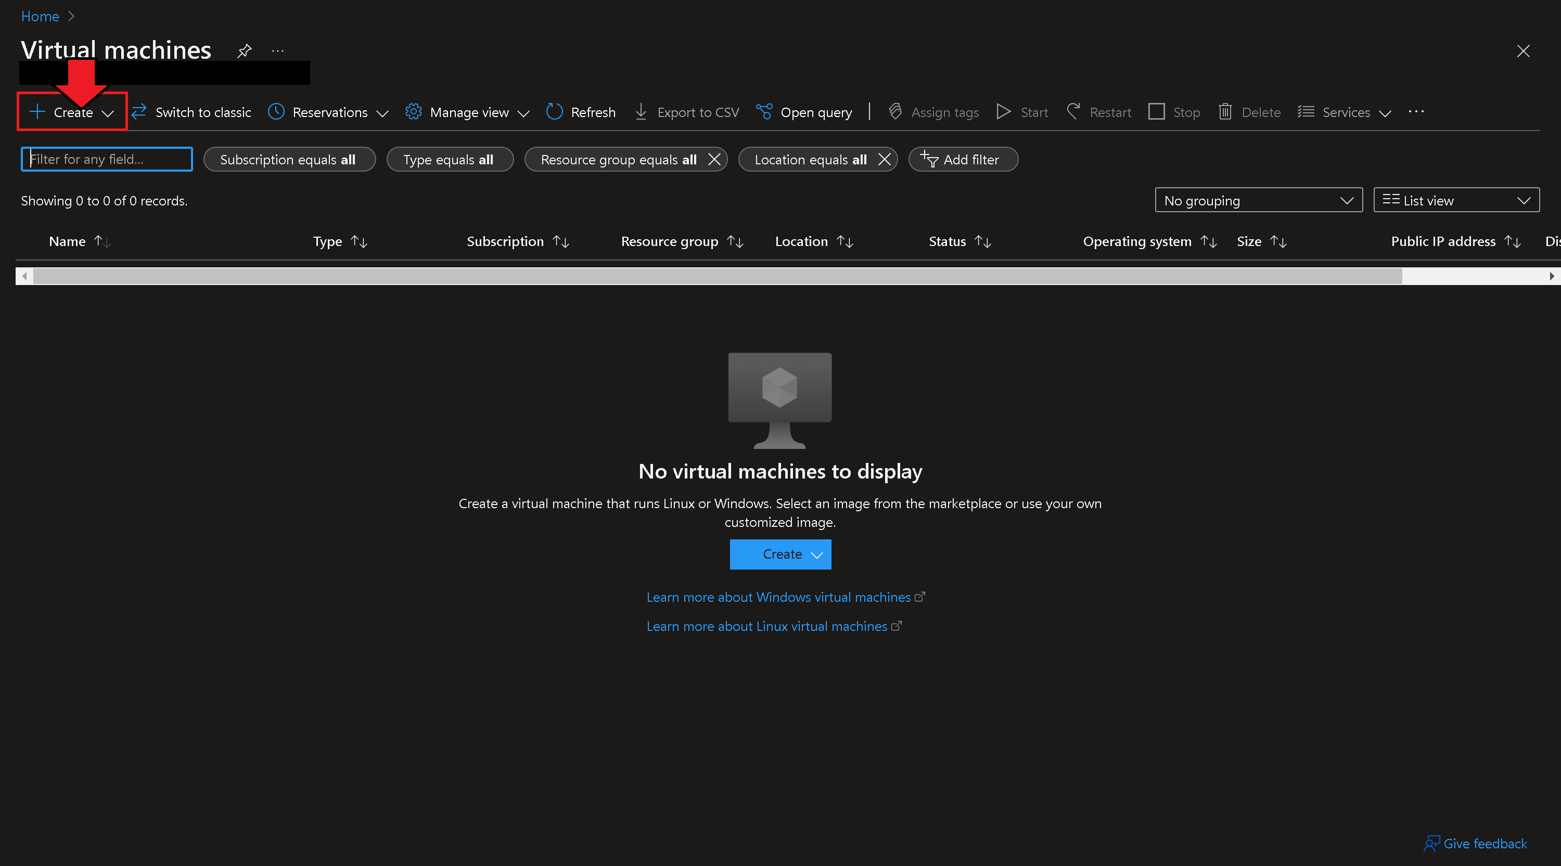1561x866 pixels.
Task: Click the blue Create button in the center
Action: pos(780,554)
